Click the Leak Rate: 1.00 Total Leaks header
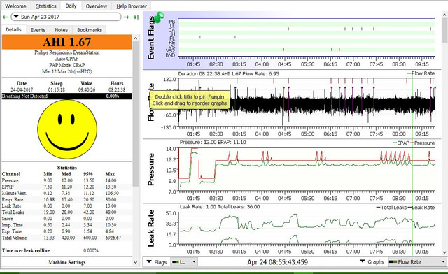 click(x=219, y=207)
